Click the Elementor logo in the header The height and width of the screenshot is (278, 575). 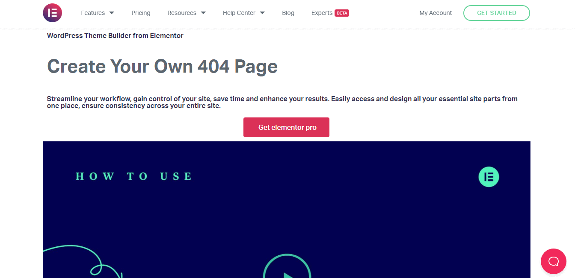[x=52, y=13]
